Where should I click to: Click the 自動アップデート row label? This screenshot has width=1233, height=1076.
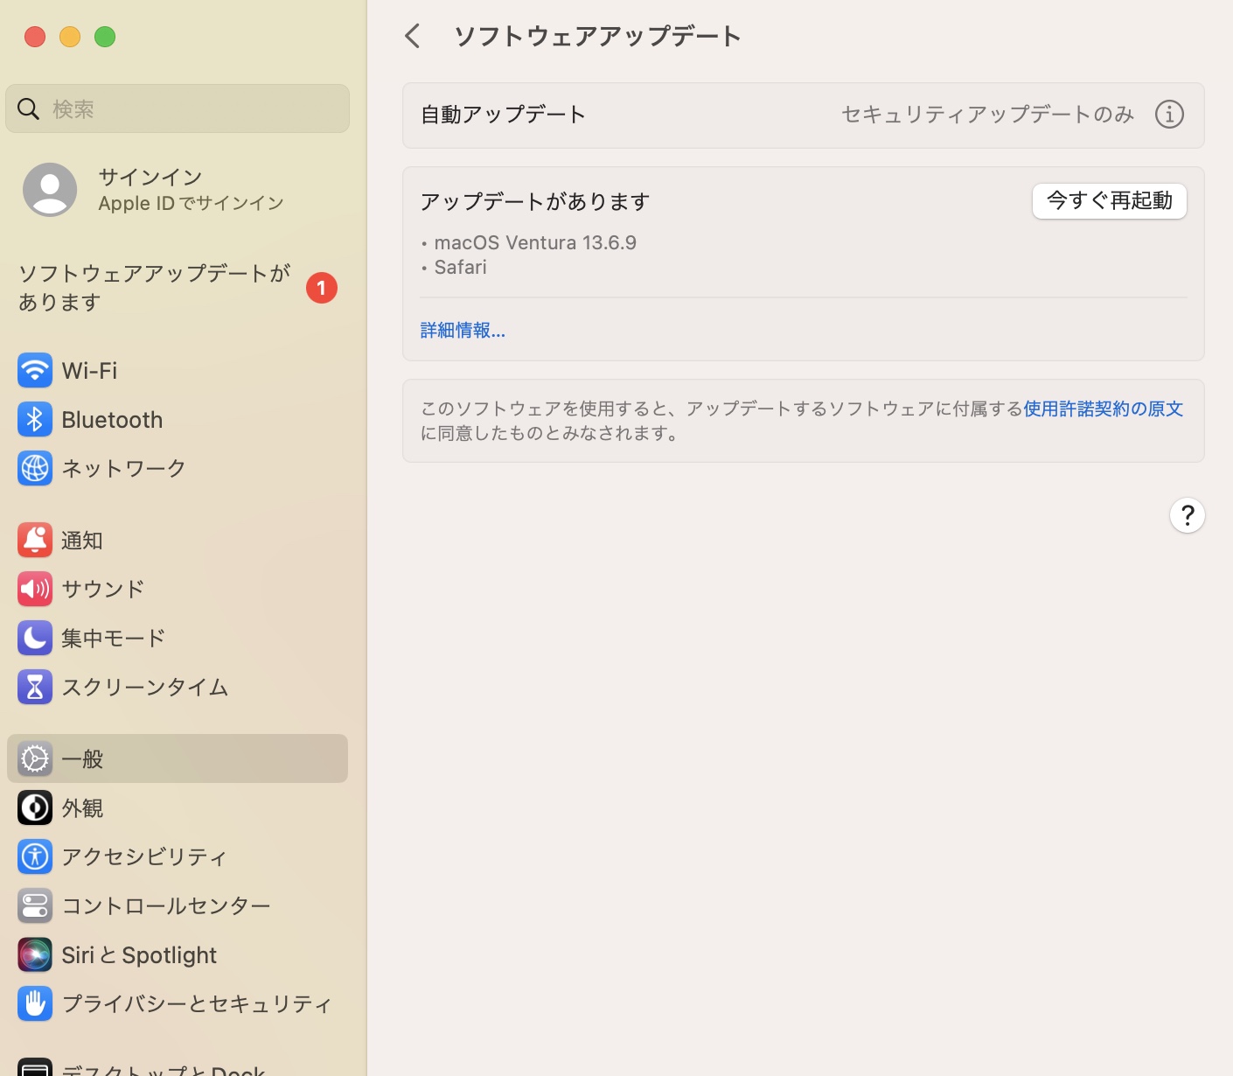click(503, 115)
